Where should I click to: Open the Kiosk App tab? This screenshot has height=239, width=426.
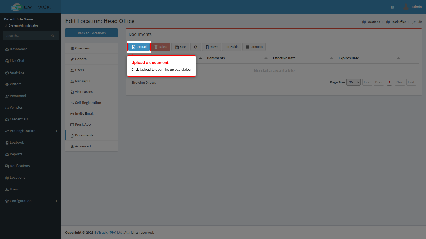click(92, 125)
